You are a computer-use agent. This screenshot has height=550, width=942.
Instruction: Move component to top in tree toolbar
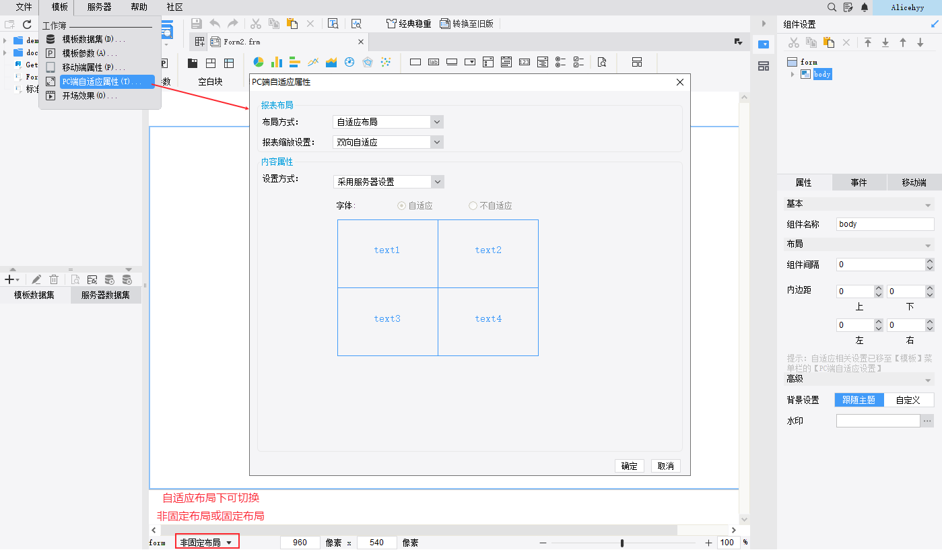coord(868,42)
